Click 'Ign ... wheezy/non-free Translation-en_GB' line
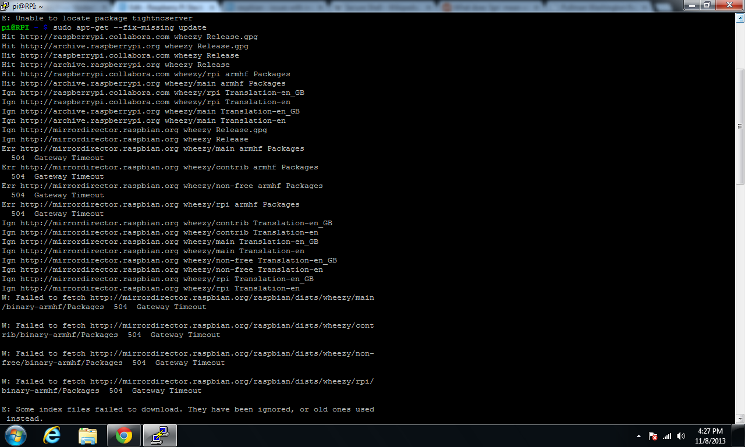The height and width of the screenshot is (447, 745). [169, 260]
